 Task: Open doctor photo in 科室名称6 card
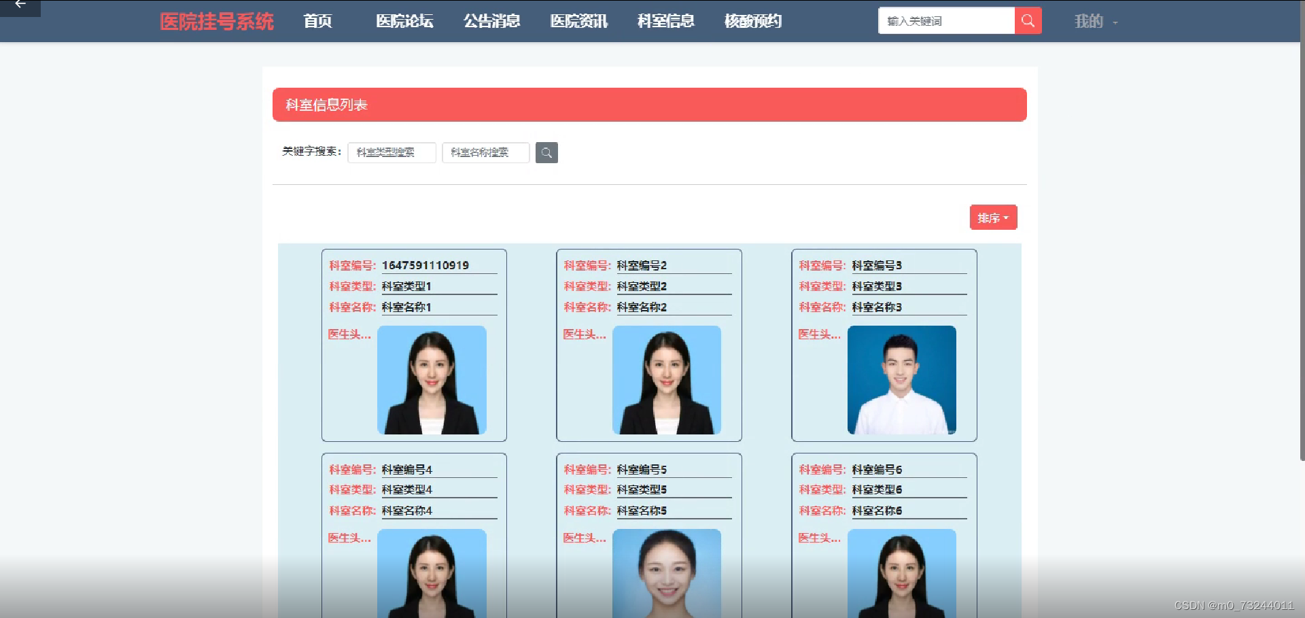click(902, 573)
